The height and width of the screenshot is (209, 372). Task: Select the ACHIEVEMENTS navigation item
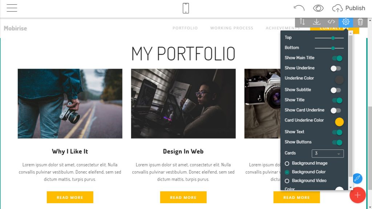click(x=282, y=28)
